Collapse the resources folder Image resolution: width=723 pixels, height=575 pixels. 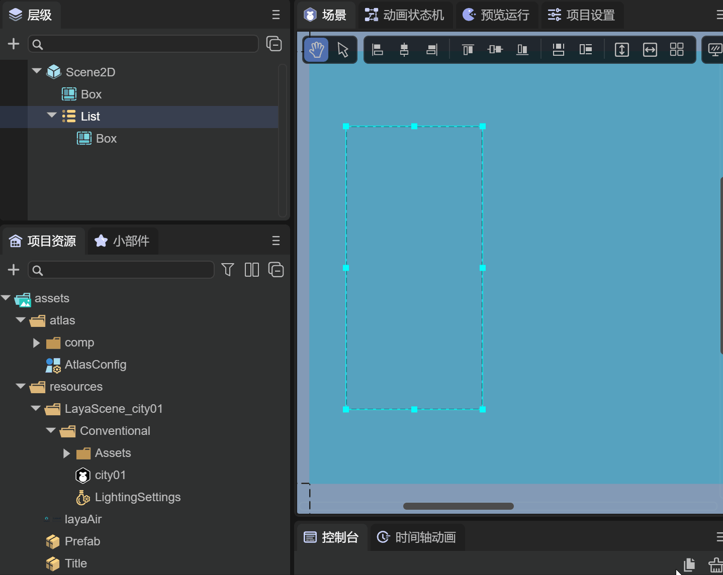(21, 386)
